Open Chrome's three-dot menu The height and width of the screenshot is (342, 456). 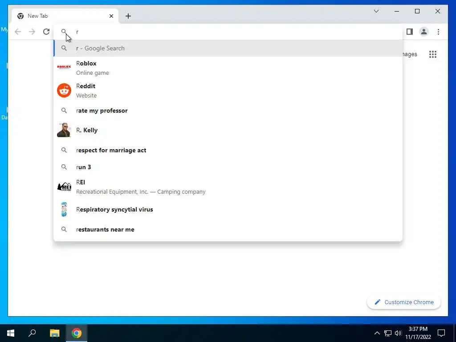click(x=438, y=32)
